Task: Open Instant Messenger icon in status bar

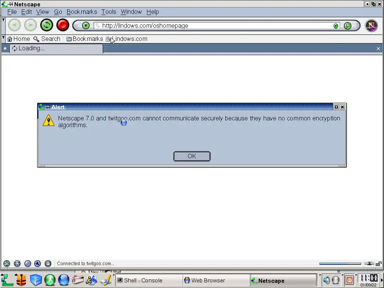Action: pyautogui.click(x=28, y=264)
